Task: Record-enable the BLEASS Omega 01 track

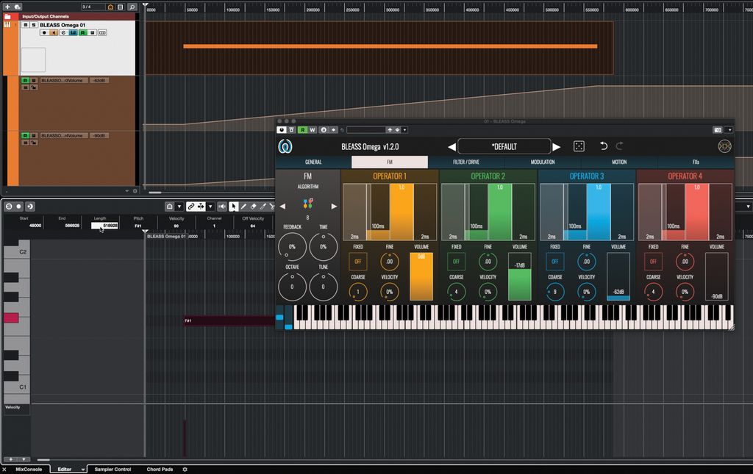Action: point(44,33)
